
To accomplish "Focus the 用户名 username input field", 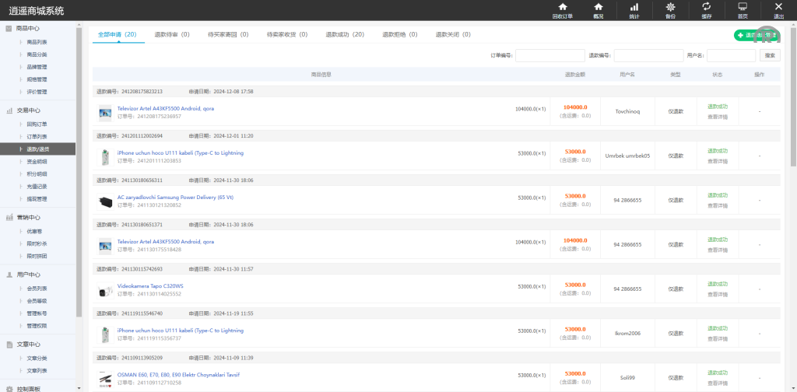I will (x=730, y=56).
